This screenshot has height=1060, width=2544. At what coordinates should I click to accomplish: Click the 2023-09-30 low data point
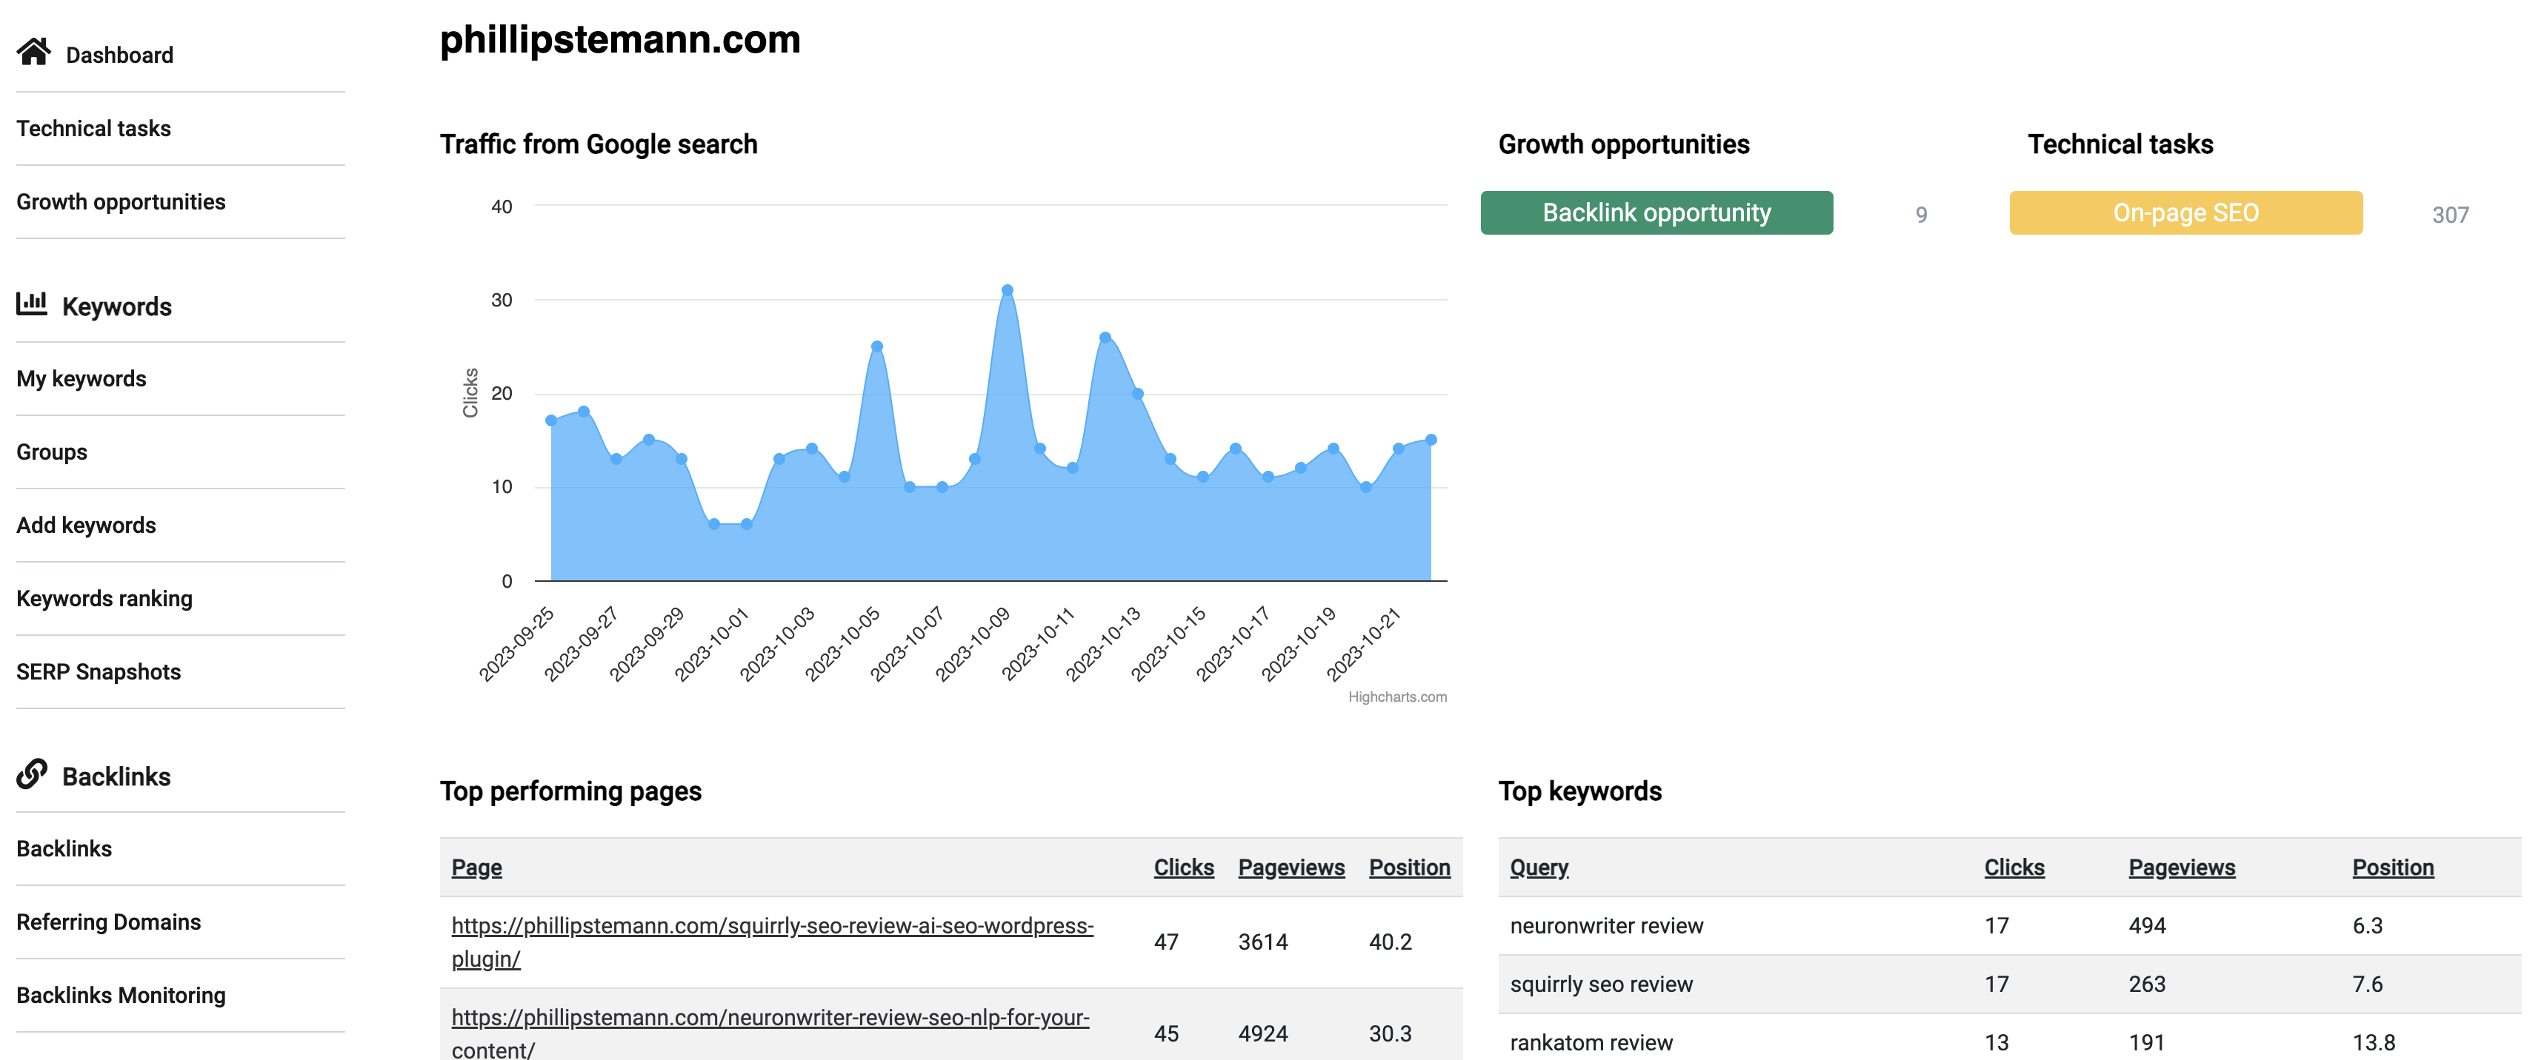713,524
